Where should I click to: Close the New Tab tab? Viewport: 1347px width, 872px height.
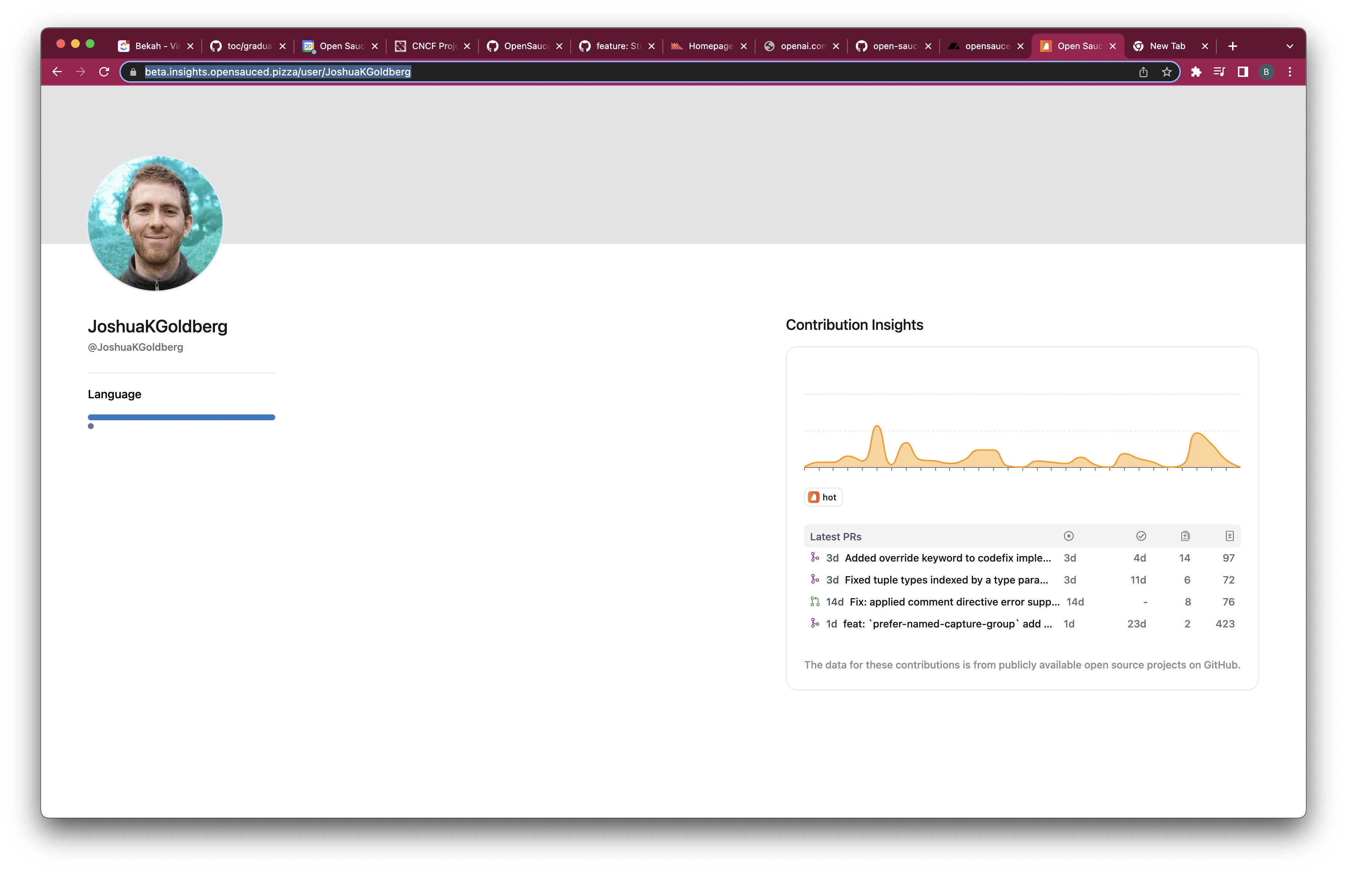[x=1205, y=46]
